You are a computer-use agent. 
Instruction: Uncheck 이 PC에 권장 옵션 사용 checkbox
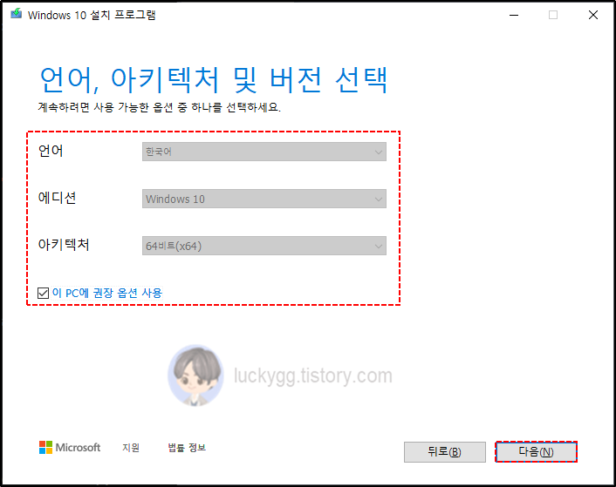click(43, 293)
